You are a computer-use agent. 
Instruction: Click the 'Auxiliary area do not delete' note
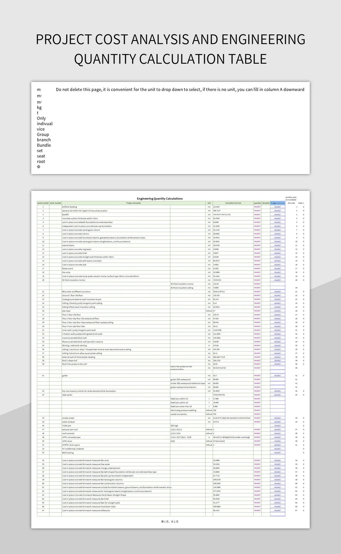(291, 199)
